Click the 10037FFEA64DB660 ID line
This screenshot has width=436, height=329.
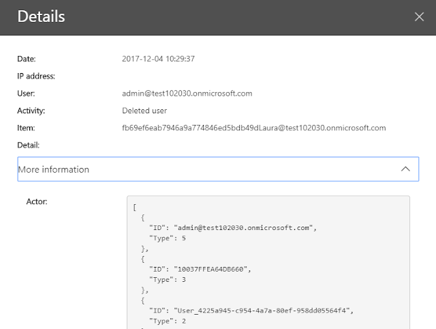200,270
